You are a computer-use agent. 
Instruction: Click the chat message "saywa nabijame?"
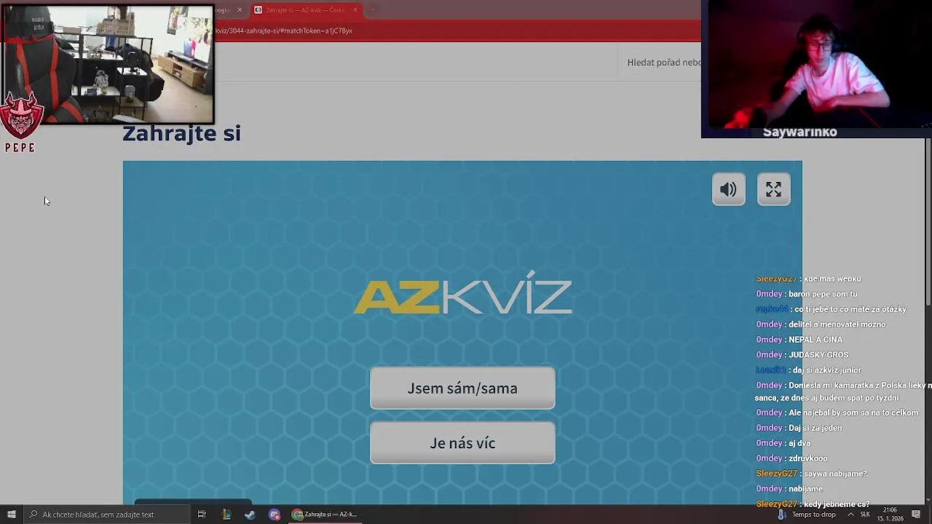[x=835, y=474]
